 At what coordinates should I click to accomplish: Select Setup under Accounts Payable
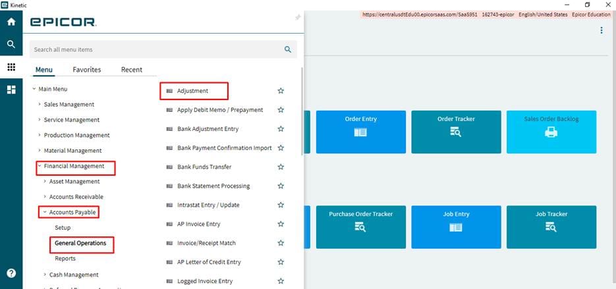pyautogui.click(x=63, y=228)
